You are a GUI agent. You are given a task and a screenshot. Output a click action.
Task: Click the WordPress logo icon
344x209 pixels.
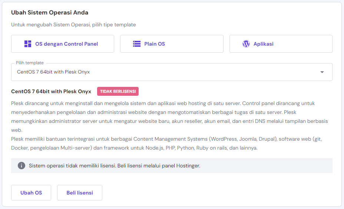click(x=246, y=44)
